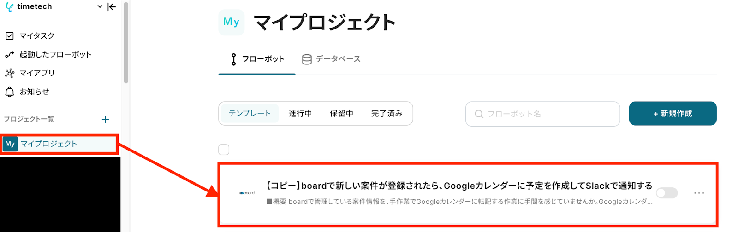Open マイアプリ in sidebar
738x232 pixels.
click(37, 73)
